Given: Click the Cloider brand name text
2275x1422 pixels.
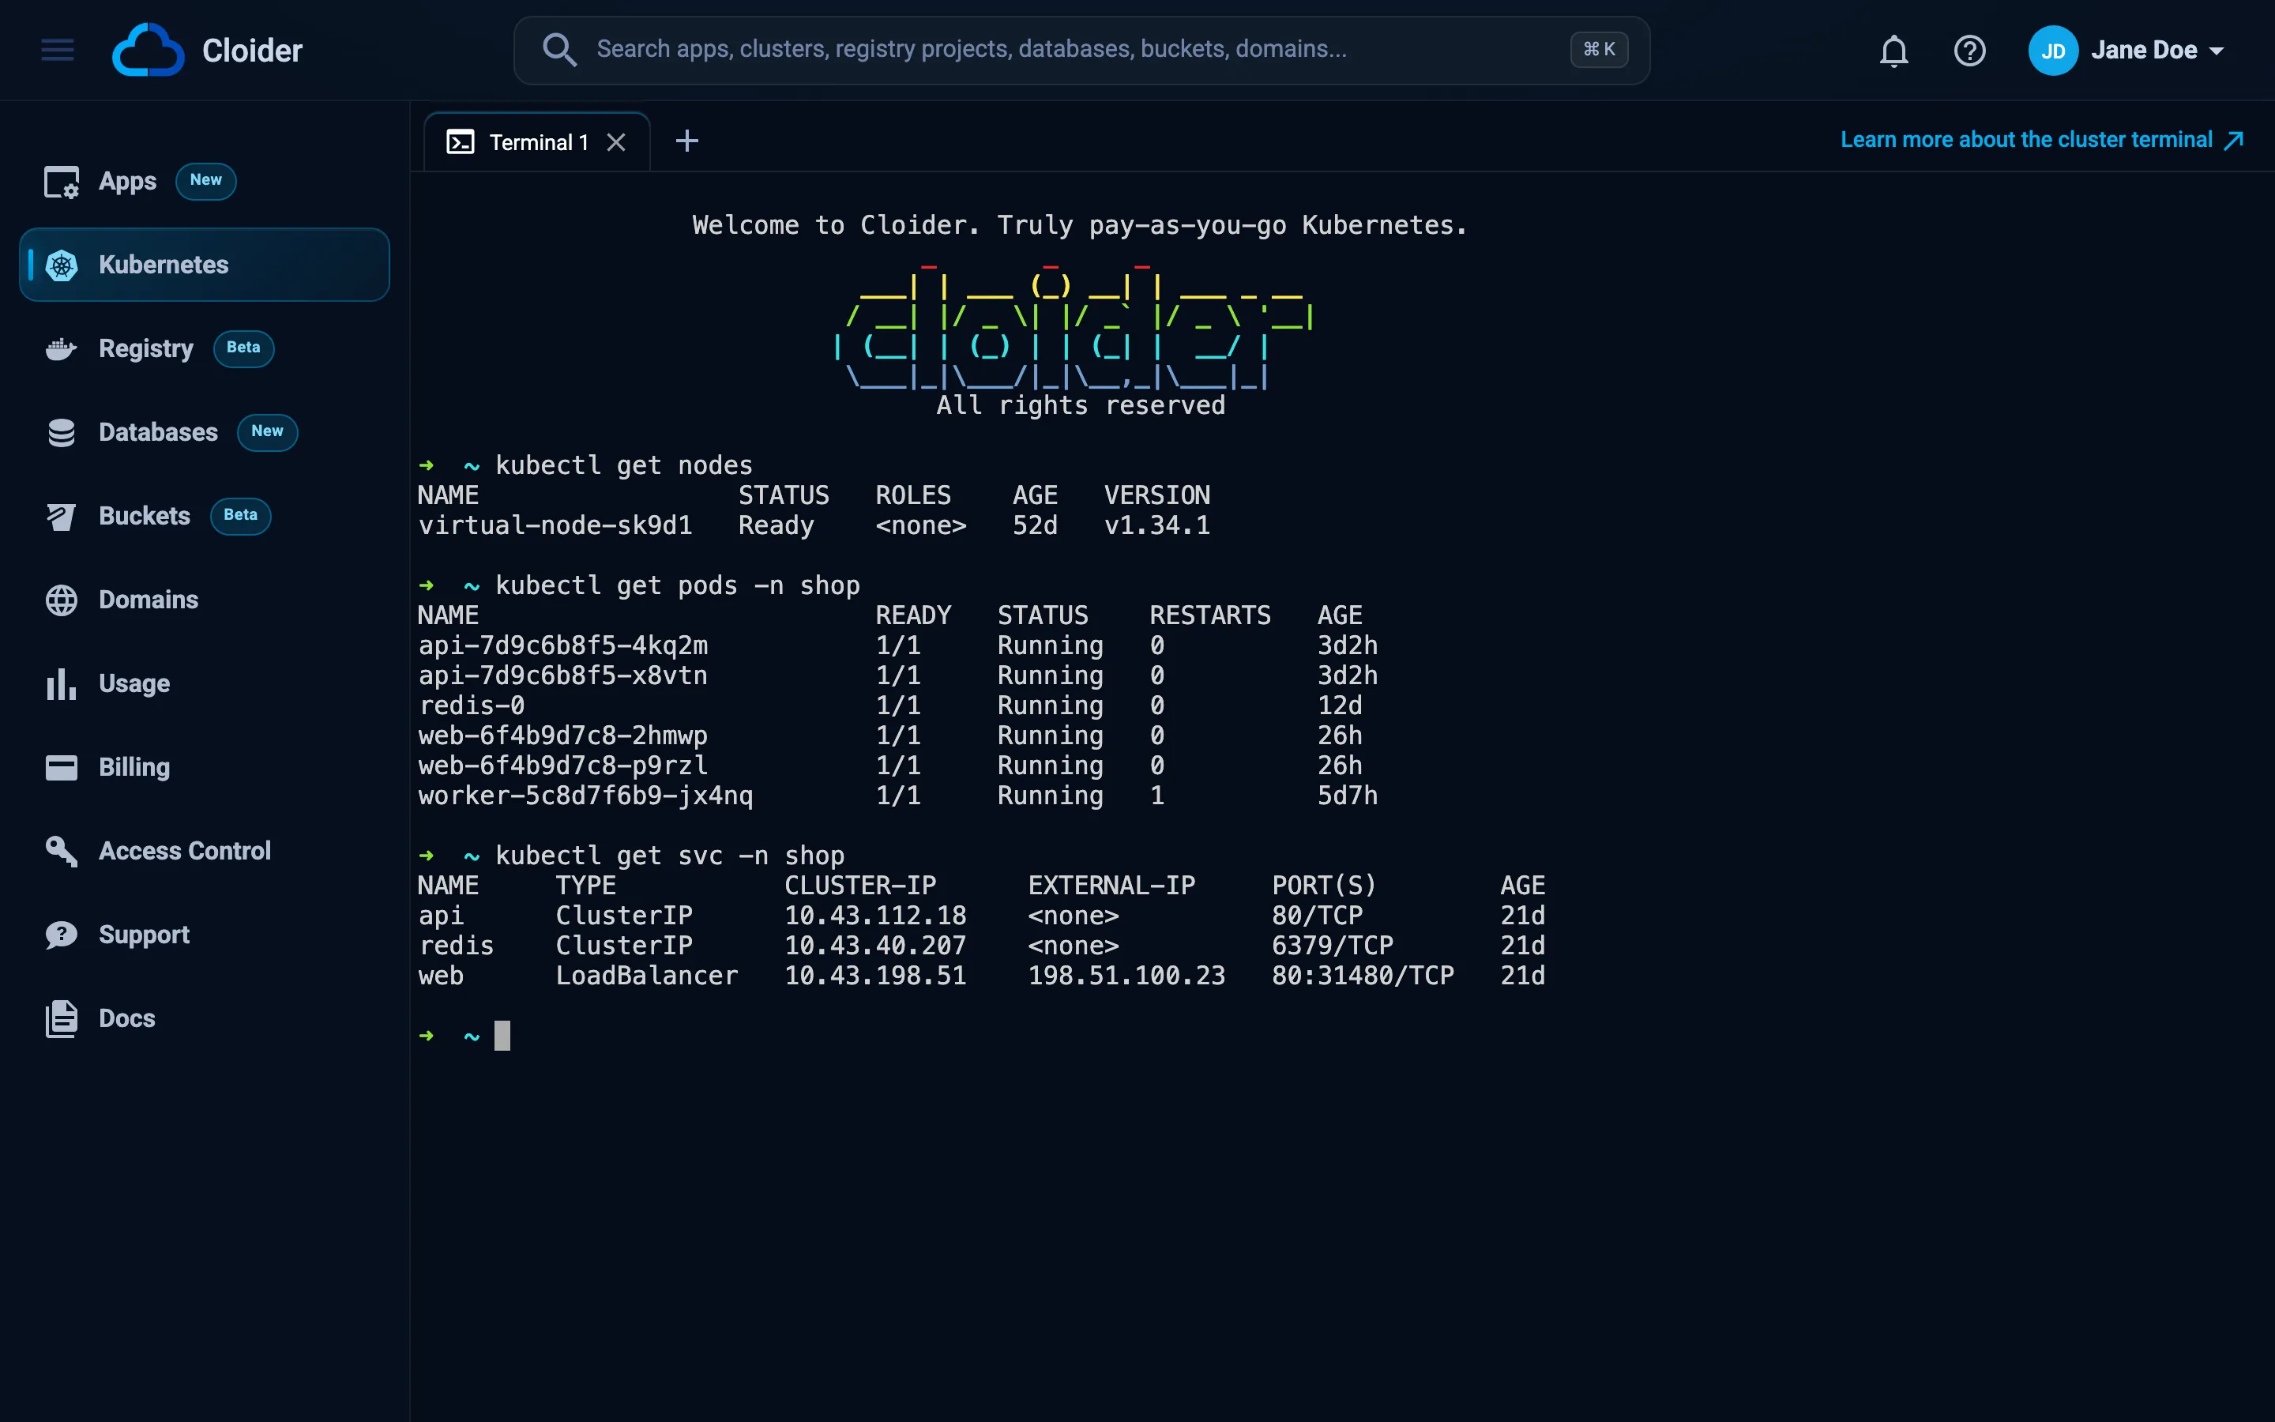Looking at the screenshot, I should (252, 50).
